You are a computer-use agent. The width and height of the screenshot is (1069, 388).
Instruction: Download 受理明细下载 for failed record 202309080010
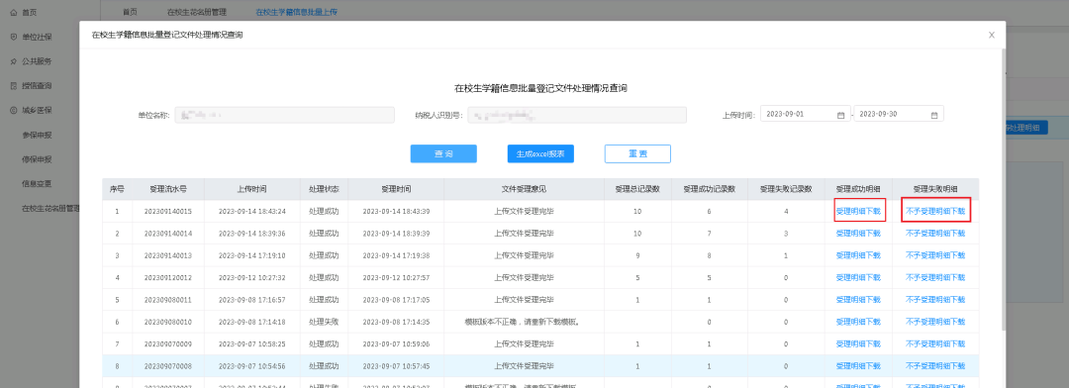coord(858,322)
